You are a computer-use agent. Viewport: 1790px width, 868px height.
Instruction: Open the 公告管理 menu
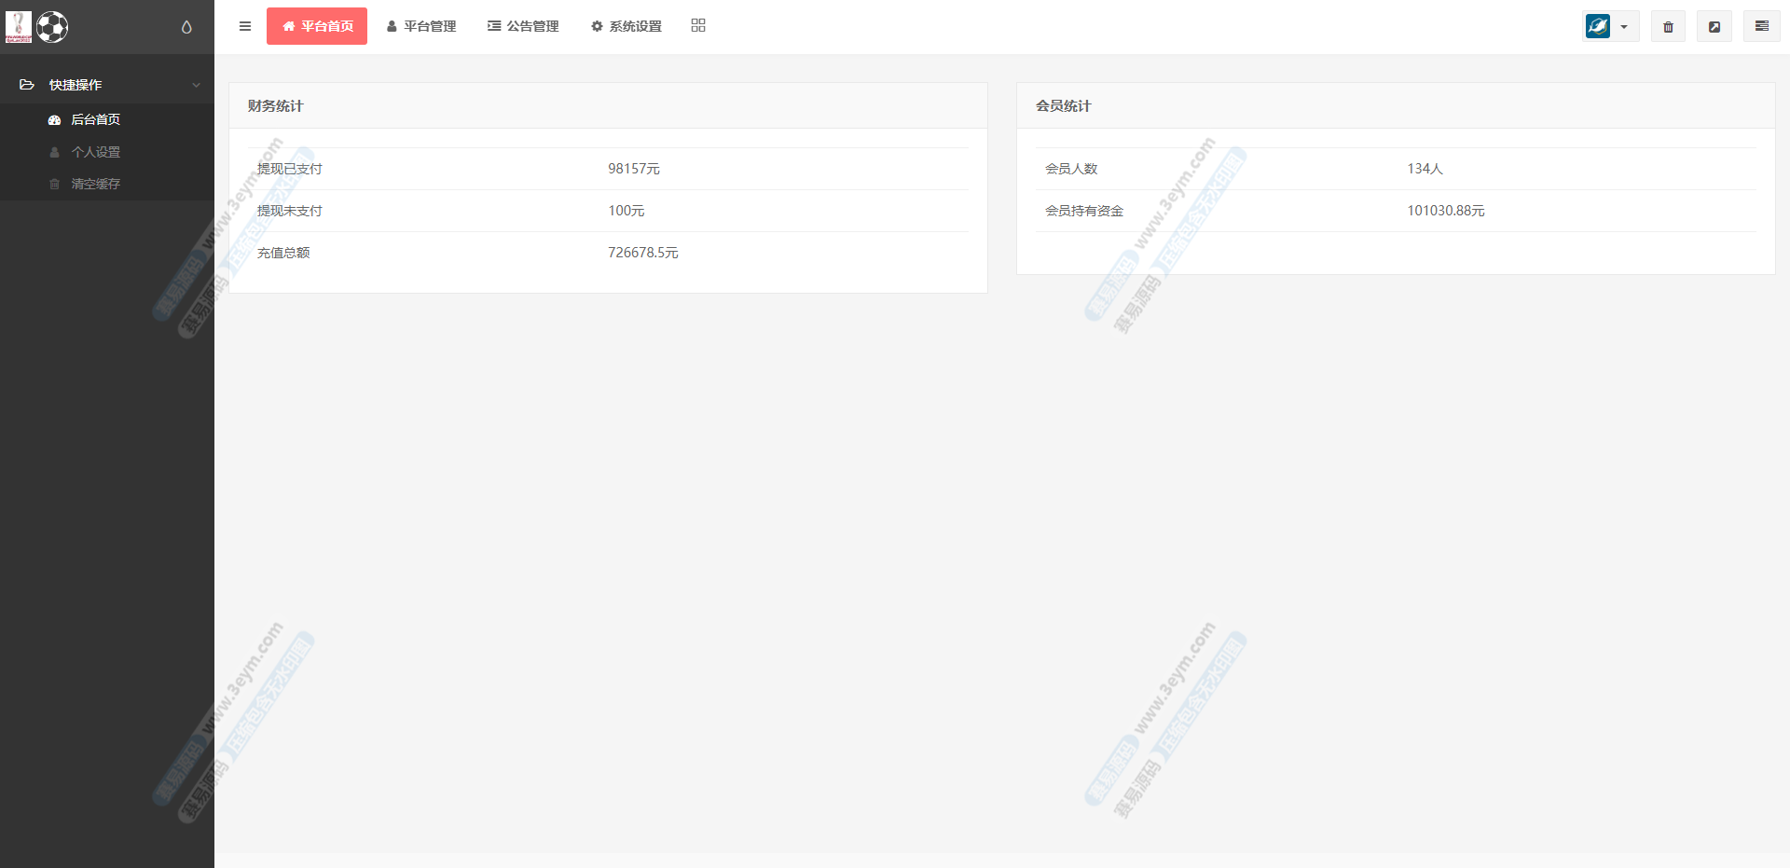523,26
